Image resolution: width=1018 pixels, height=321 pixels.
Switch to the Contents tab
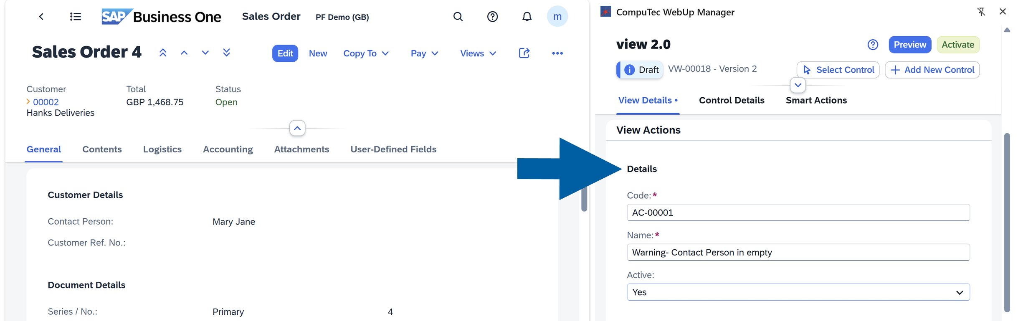coord(102,149)
